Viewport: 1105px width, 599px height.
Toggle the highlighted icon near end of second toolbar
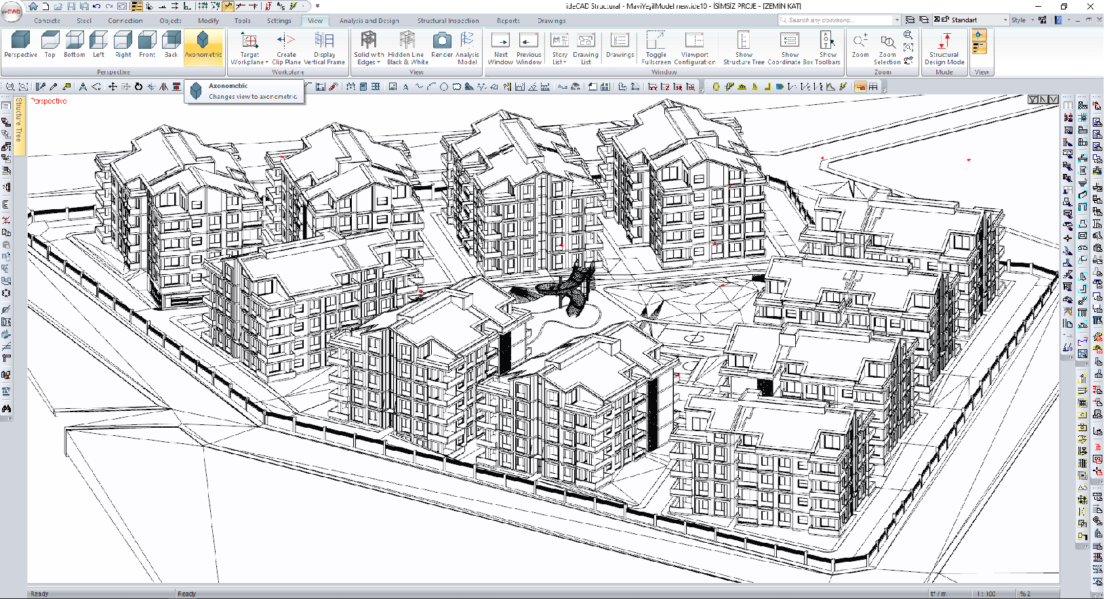pyautogui.click(x=860, y=87)
